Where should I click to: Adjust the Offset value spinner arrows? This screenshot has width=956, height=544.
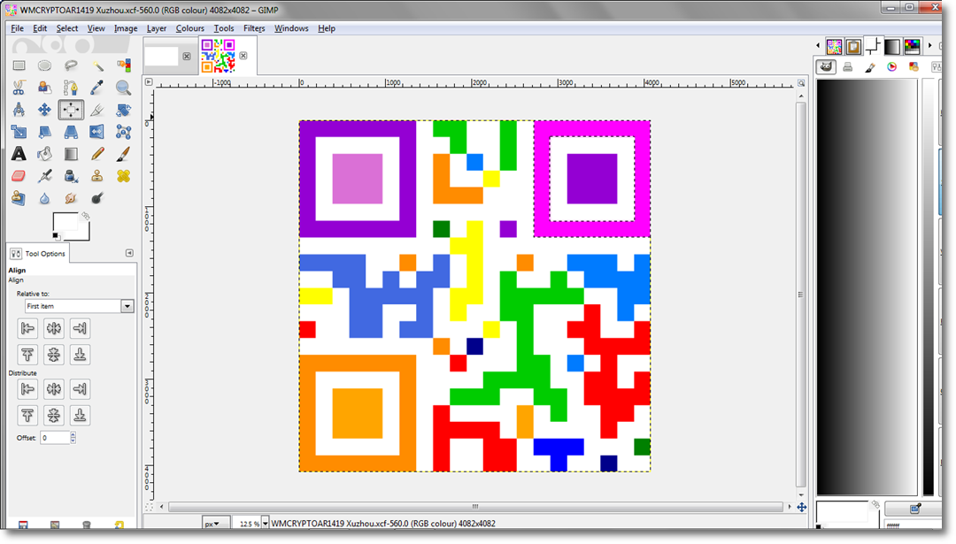coord(73,437)
